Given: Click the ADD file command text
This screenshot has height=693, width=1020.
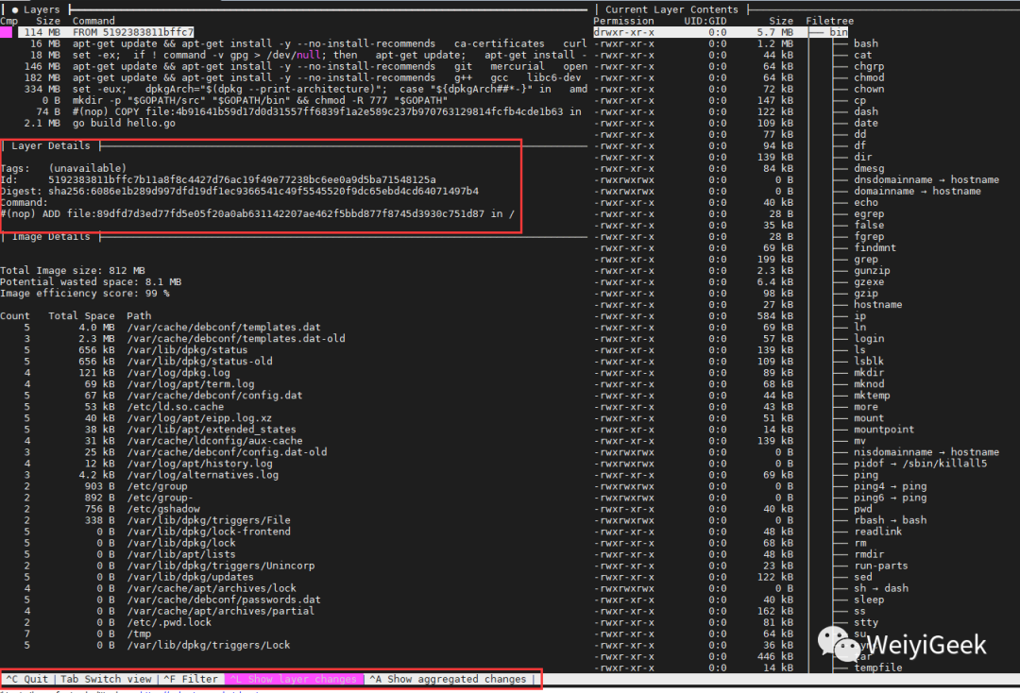Looking at the screenshot, I should tap(258, 214).
